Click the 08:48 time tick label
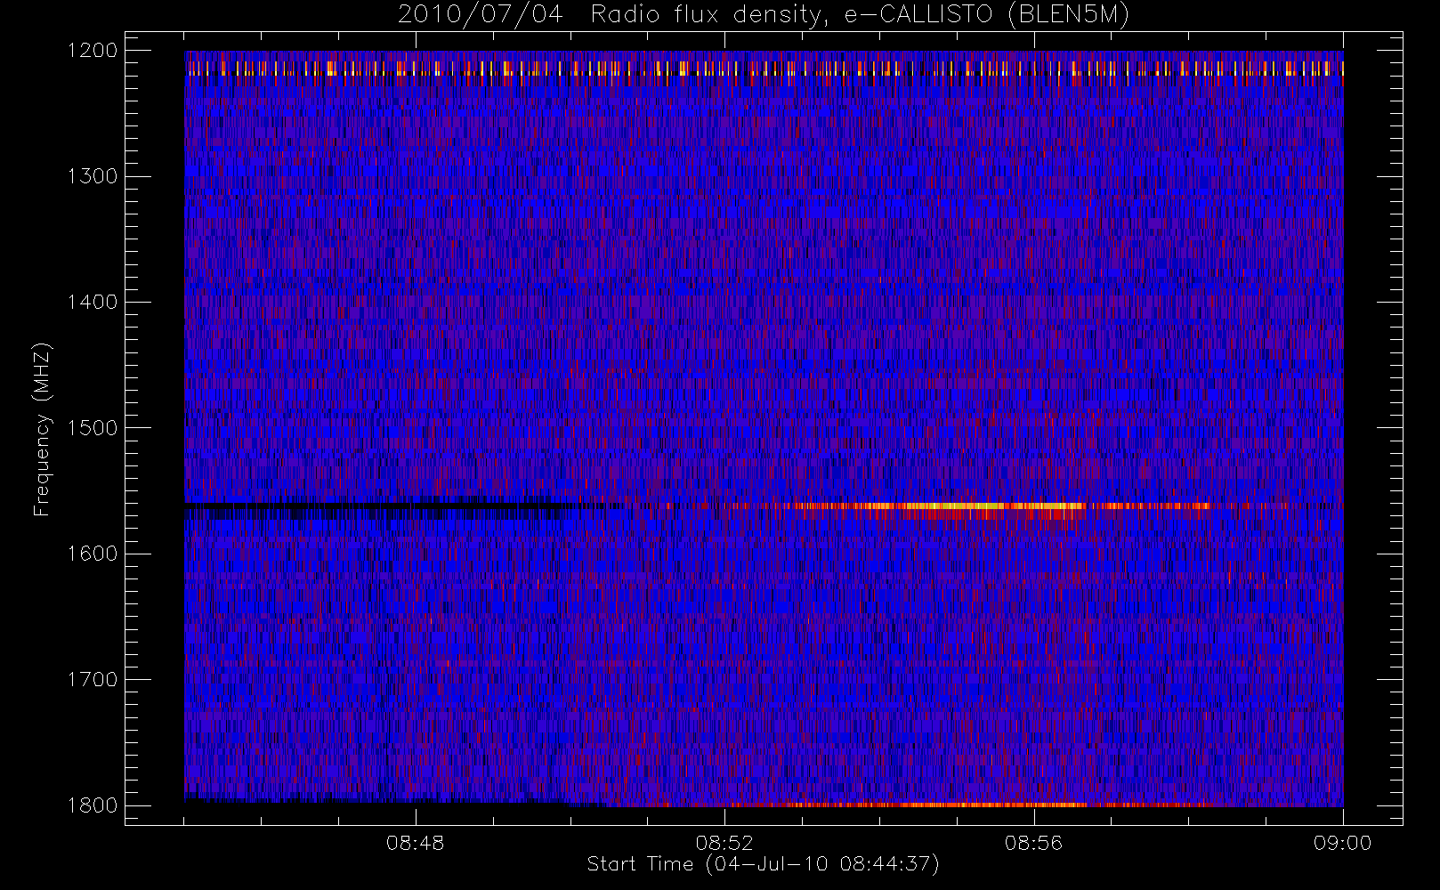The width and height of the screenshot is (1440, 890). 416,843
